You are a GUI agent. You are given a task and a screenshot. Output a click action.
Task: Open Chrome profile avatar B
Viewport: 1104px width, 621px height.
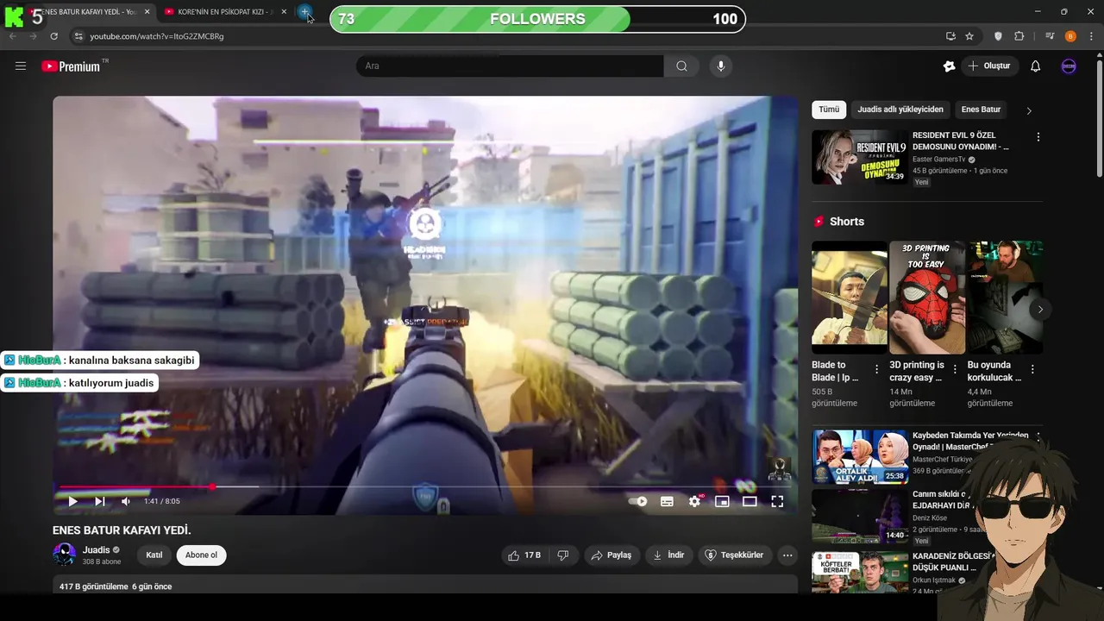tap(1070, 36)
